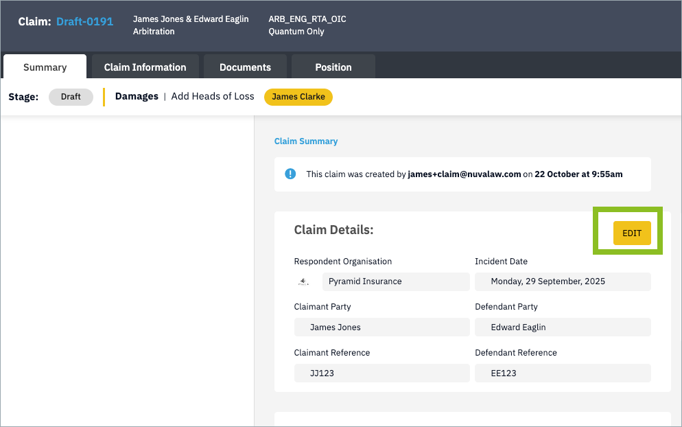
Task: Click the Respondent Organisation field Pyramid Insurance
Action: pos(396,281)
